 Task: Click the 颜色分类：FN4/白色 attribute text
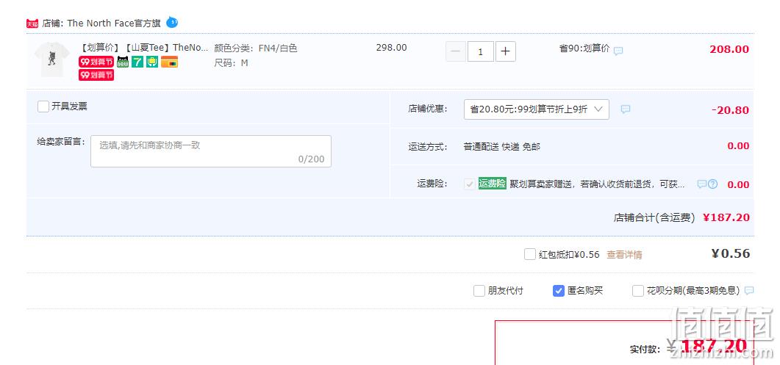(x=256, y=48)
